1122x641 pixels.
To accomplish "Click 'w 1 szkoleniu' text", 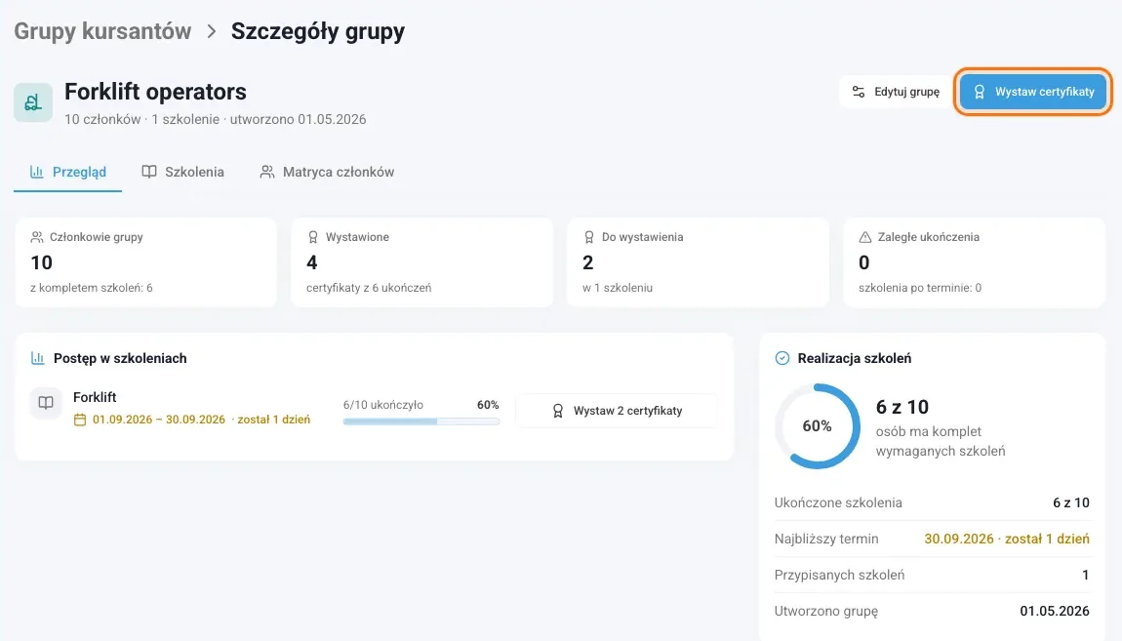I will pos(618,288).
